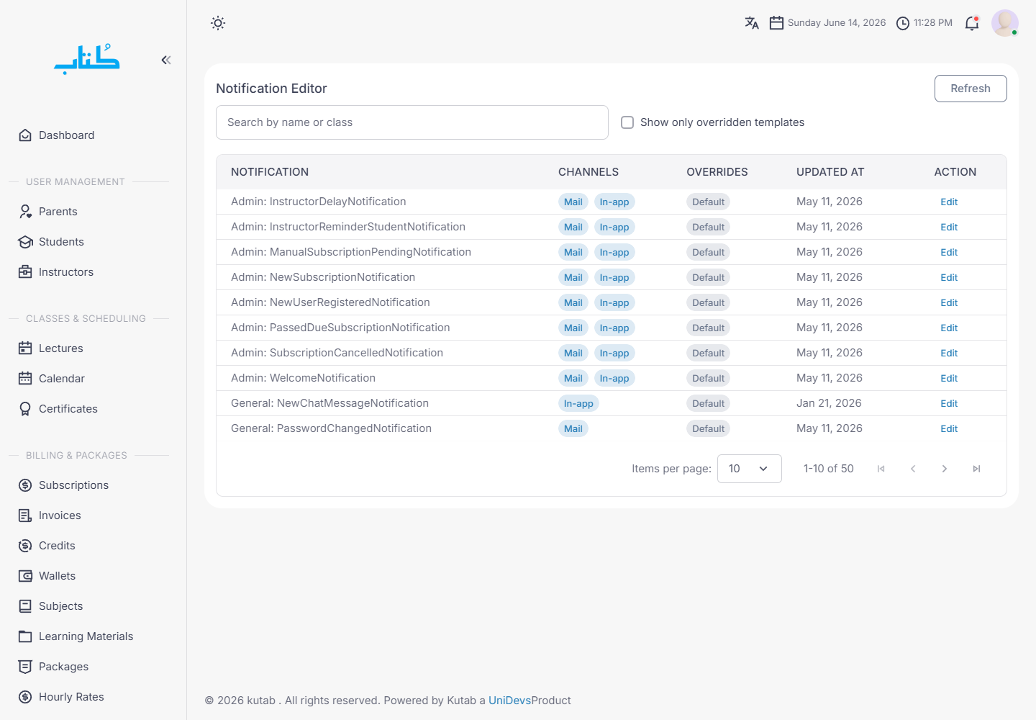Click the clock icon beside the time

pos(903,23)
